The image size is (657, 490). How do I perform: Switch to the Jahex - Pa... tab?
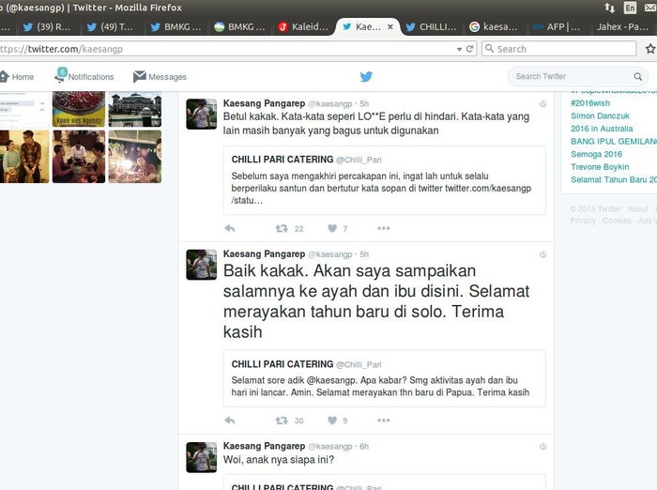(622, 27)
